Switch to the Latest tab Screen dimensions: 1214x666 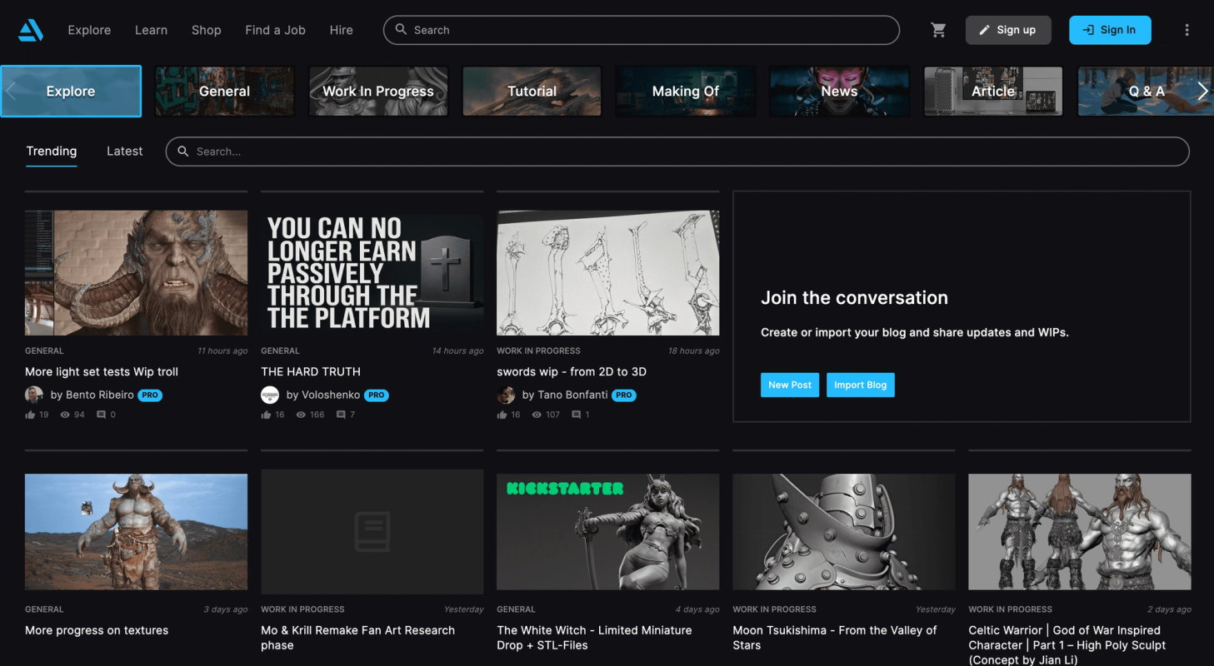pyautogui.click(x=125, y=152)
